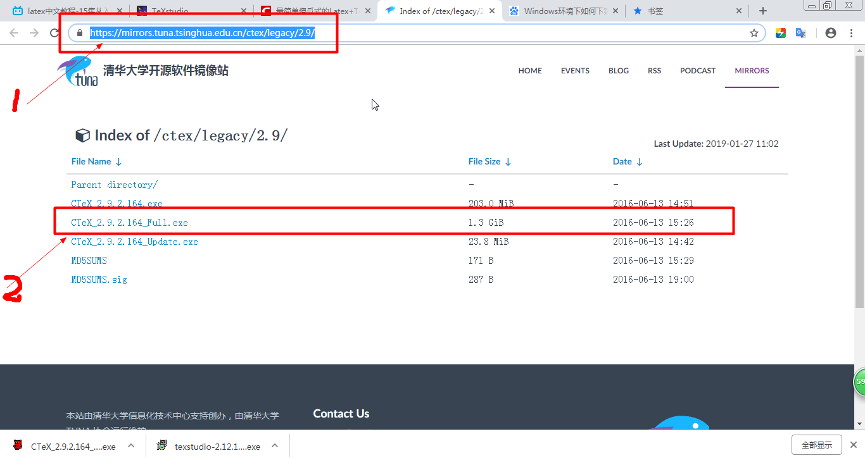Expand options for CTeX_2.9.2.164 download

pos(131,445)
